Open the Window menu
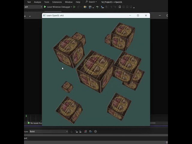 click(x=69, y=2)
